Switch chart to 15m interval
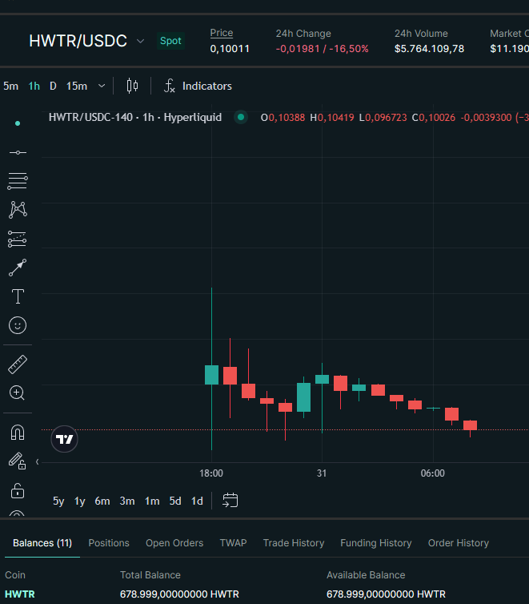The width and height of the screenshot is (529, 604). tap(77, 86)
